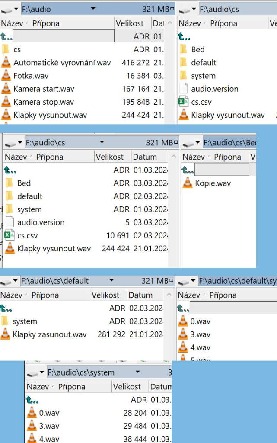Click the Kamera stop.wav cone icon
277x443 pixels.
click(x=6, y=102)
